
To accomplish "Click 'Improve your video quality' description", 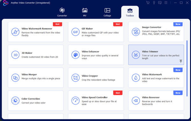I will click(100, 57).
